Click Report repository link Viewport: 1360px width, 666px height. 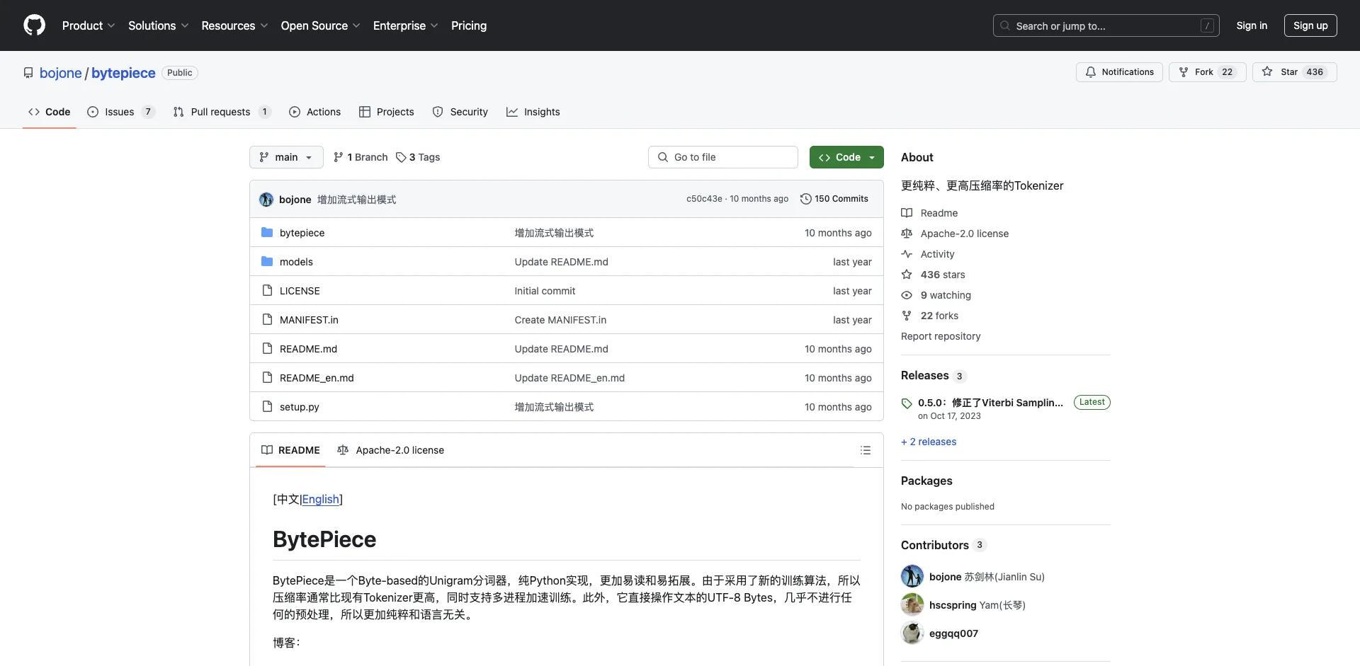[x=941, y=336]
